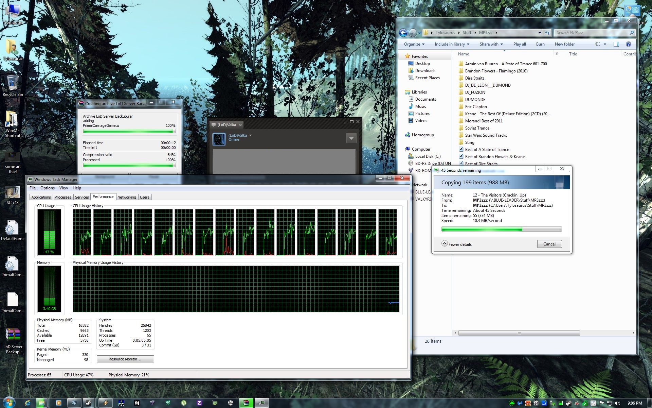Open the uTorrent taskbar icon
The image size is (652, 408).
coord(184,403)
